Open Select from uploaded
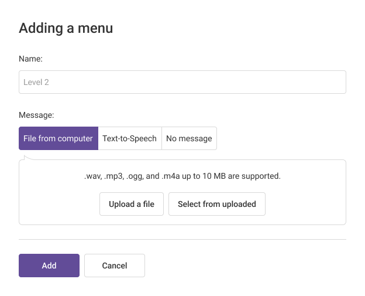Screen dimensions: 365x296 [x=216, y=204]
